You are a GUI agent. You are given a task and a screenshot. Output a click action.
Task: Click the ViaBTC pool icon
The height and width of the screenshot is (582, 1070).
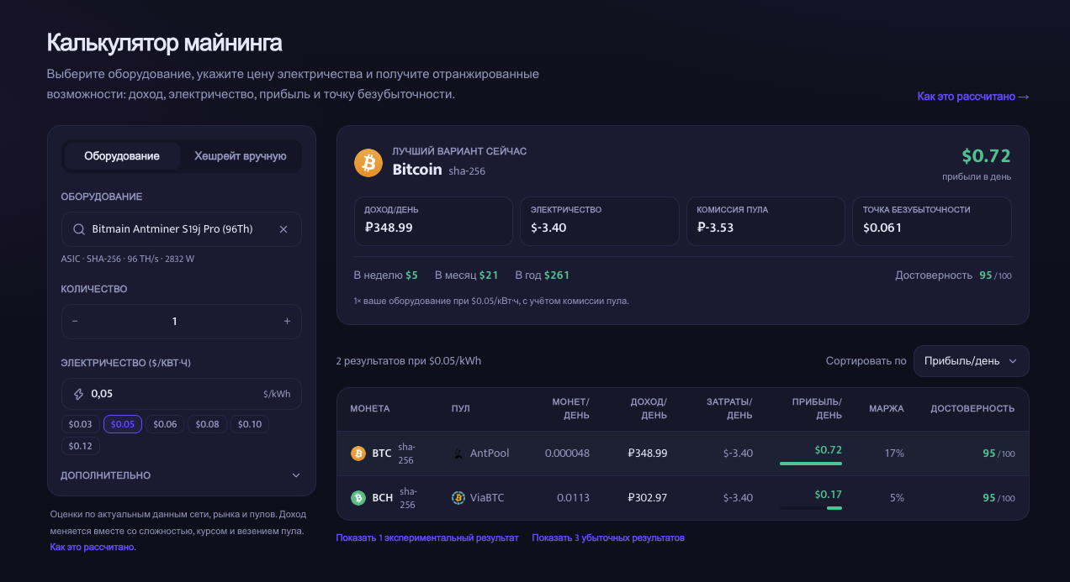pos(458,498)
